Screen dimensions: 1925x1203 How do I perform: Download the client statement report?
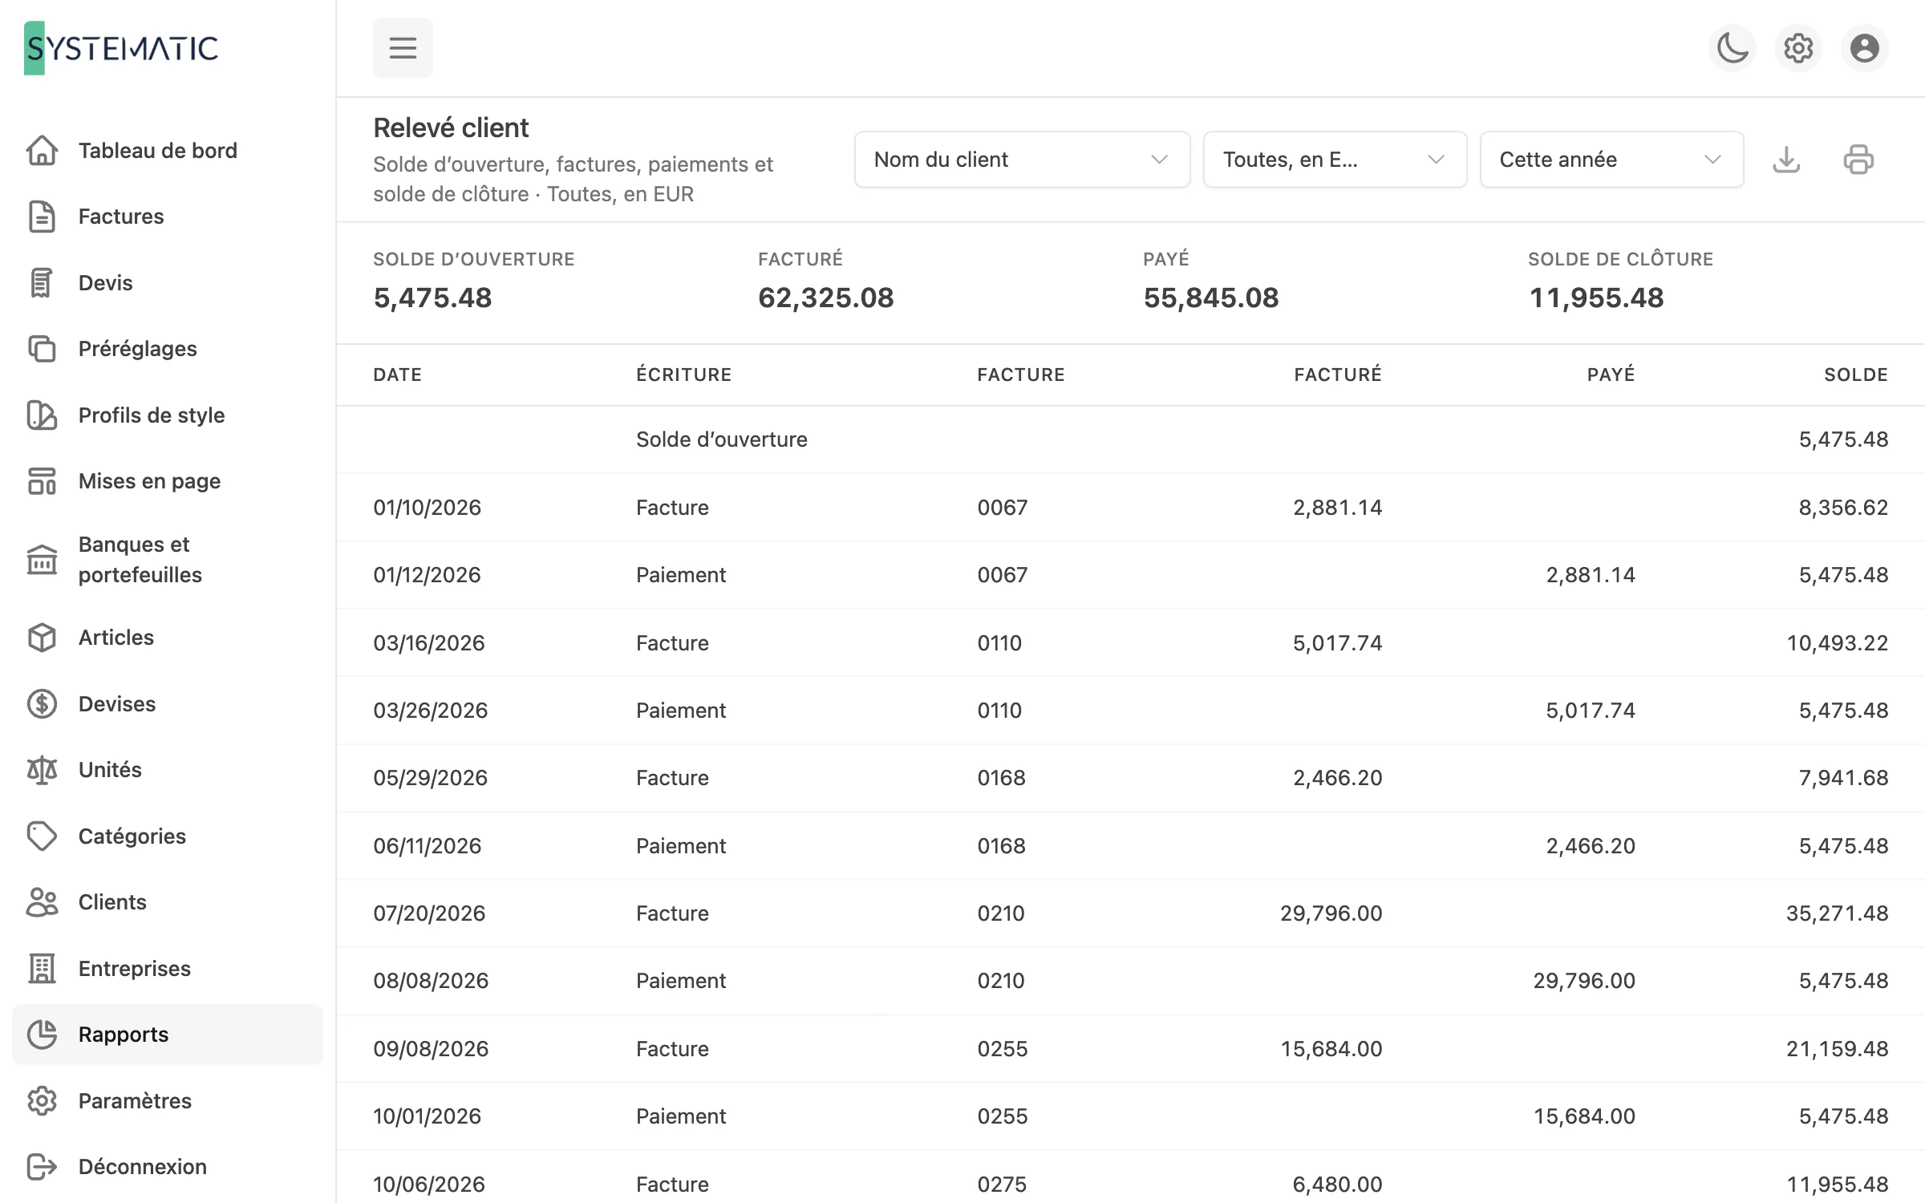1786,160
